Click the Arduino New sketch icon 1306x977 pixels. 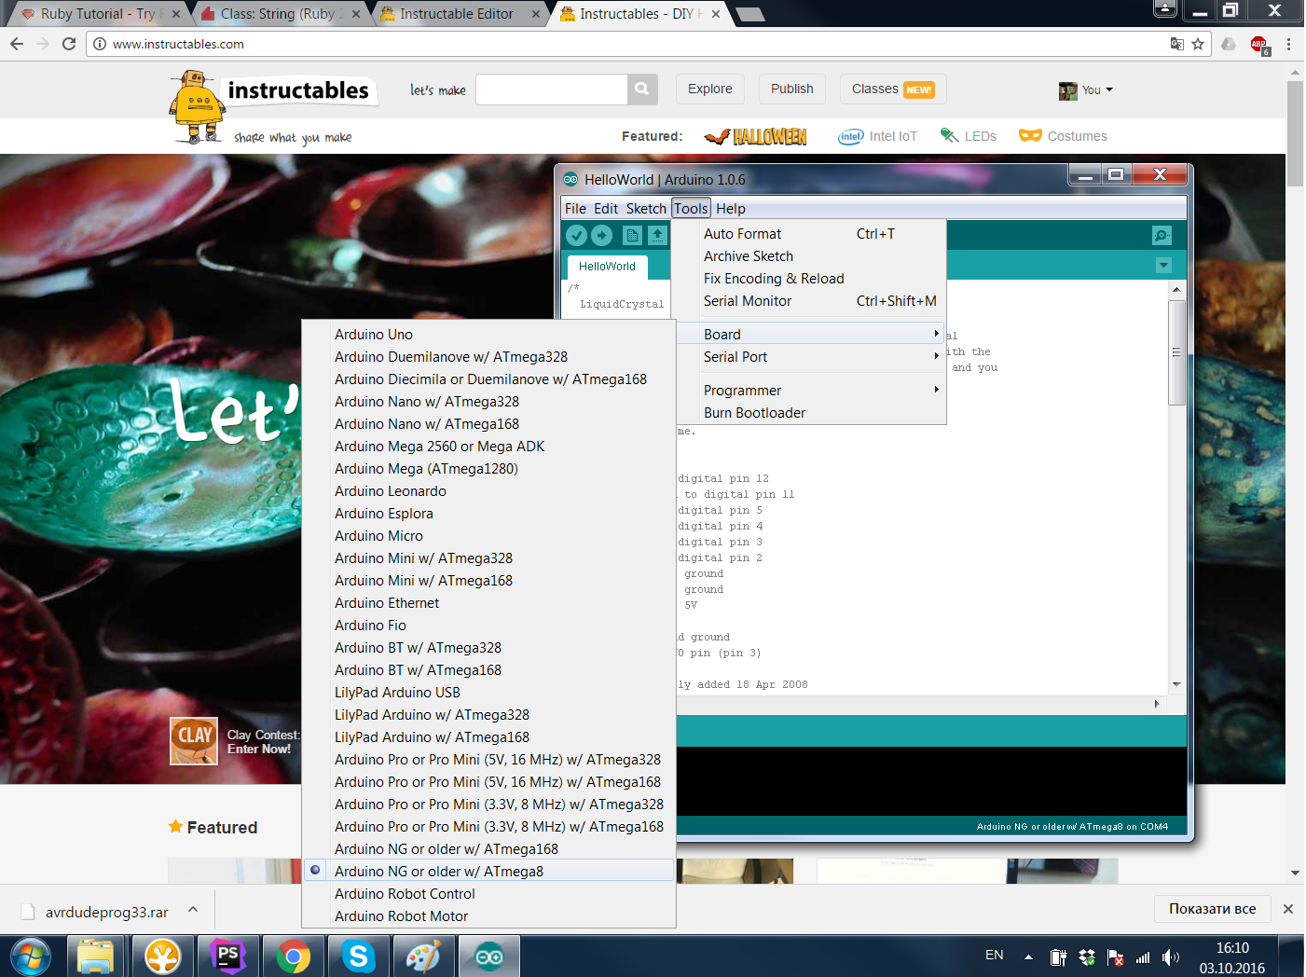[x=632, y=235]
